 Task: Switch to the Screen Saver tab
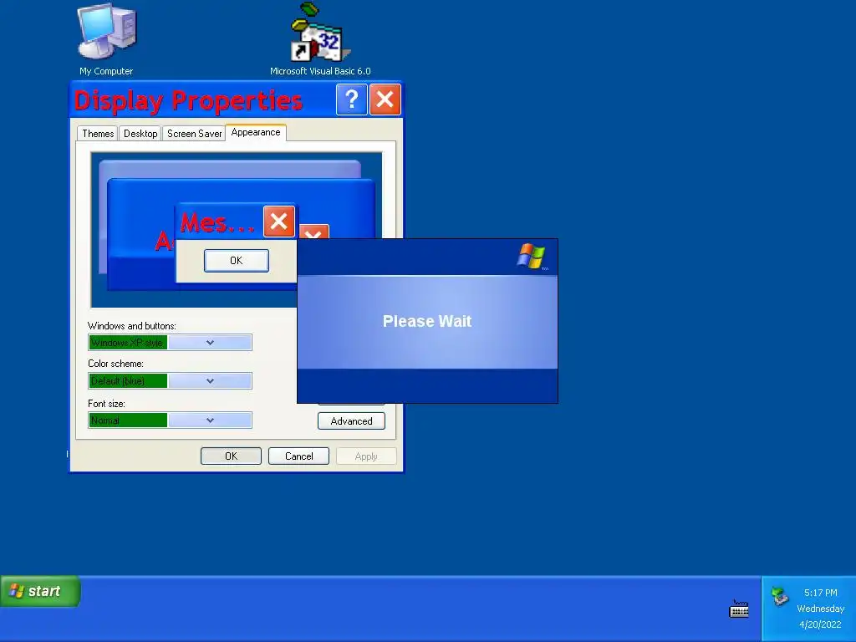[194, 134]
